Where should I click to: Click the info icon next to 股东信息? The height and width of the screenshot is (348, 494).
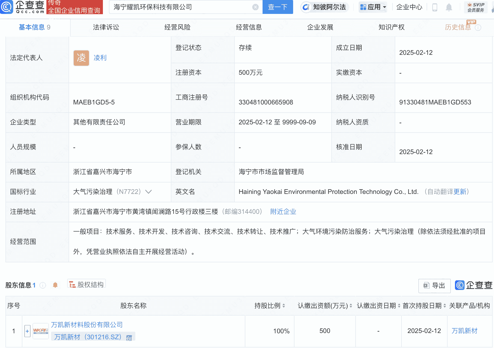click(43, 285)
